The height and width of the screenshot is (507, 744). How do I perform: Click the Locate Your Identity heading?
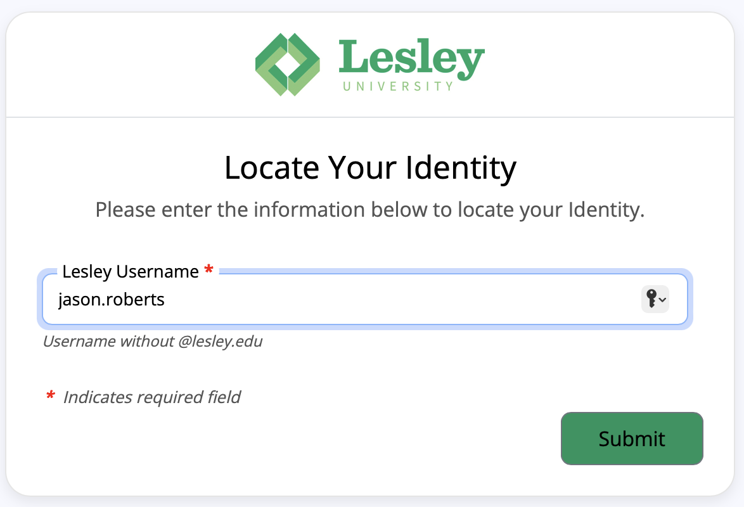coord(371,167)
